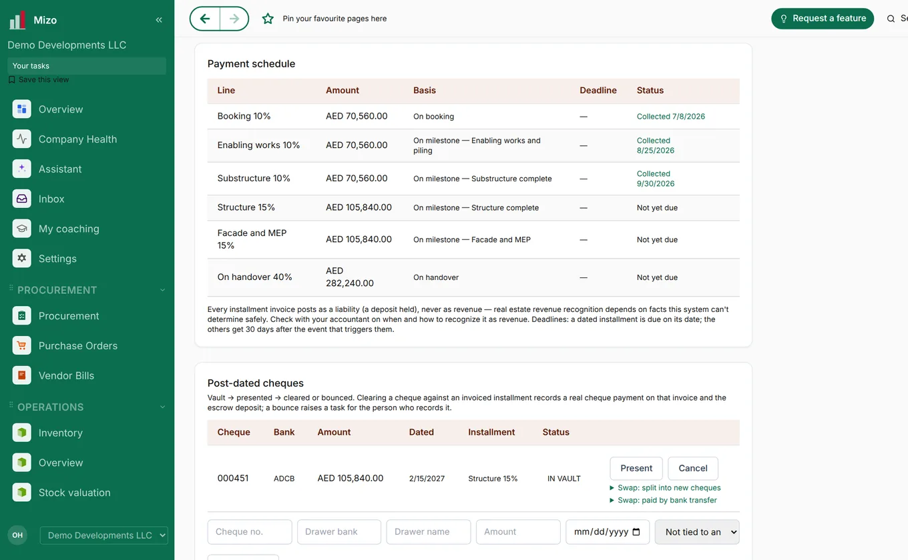Click the 'AED 282,240.00' amount cell
Screen dimensions: 908x560
[350, 277]
